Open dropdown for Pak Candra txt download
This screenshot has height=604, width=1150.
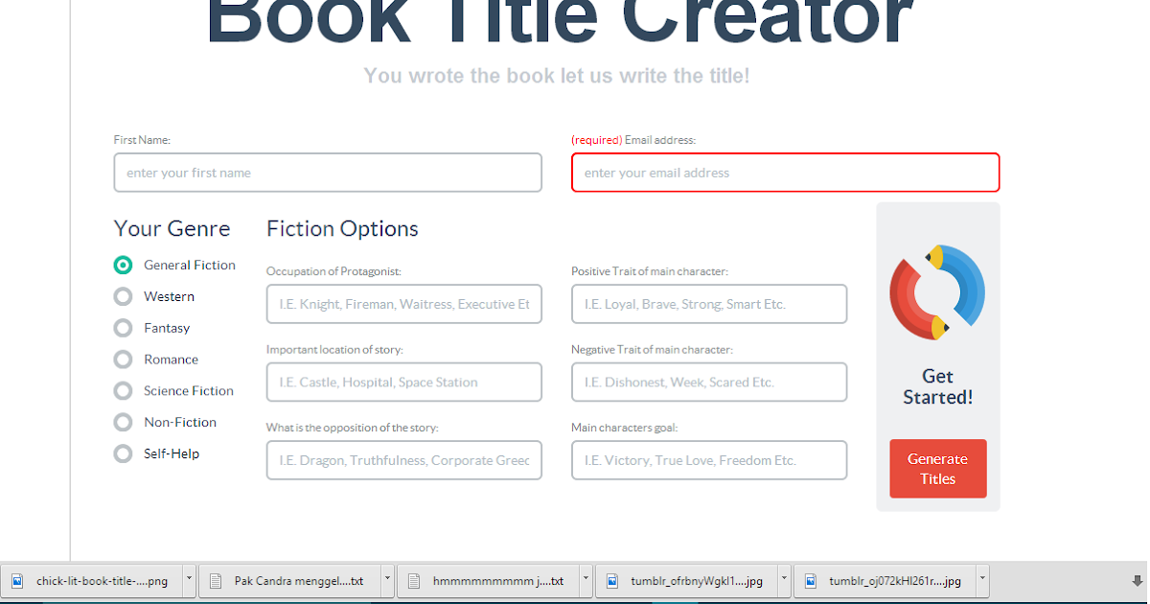[x=387, y=581]
